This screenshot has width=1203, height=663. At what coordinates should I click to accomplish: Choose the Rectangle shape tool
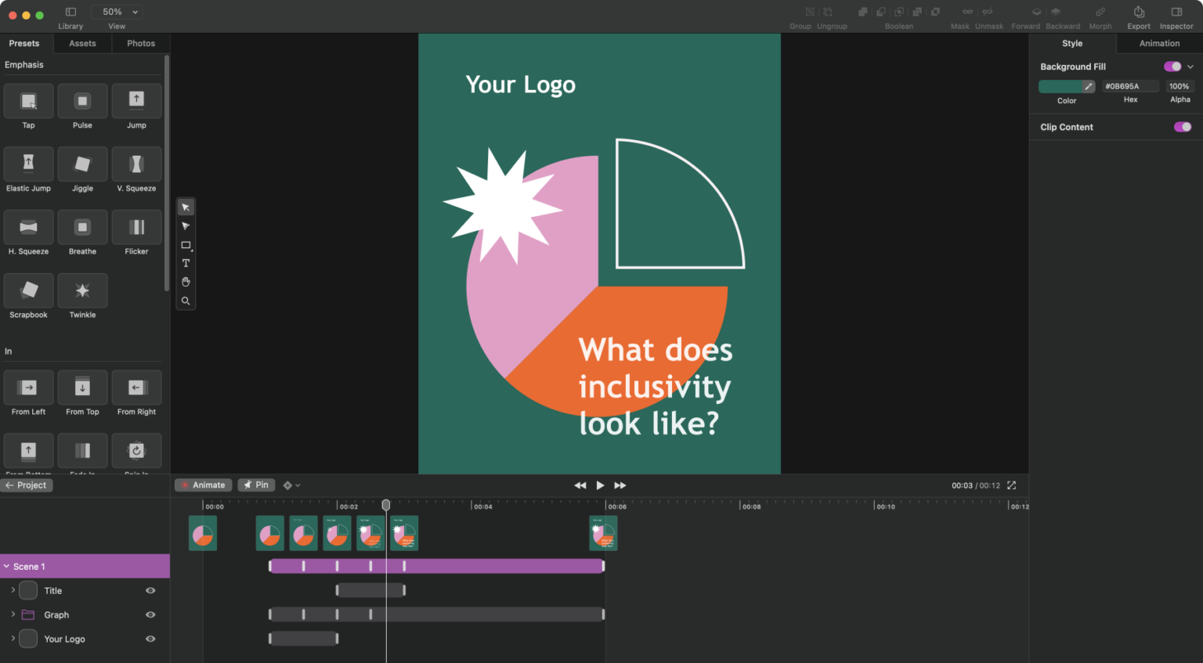click(186, 244)
